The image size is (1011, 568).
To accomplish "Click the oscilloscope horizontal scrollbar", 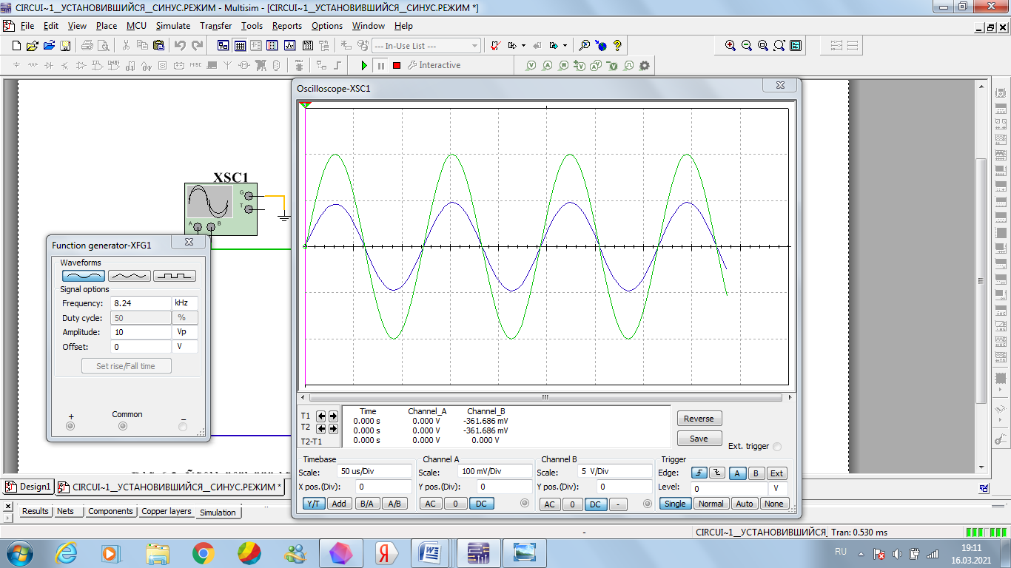I will pos(546,397).
